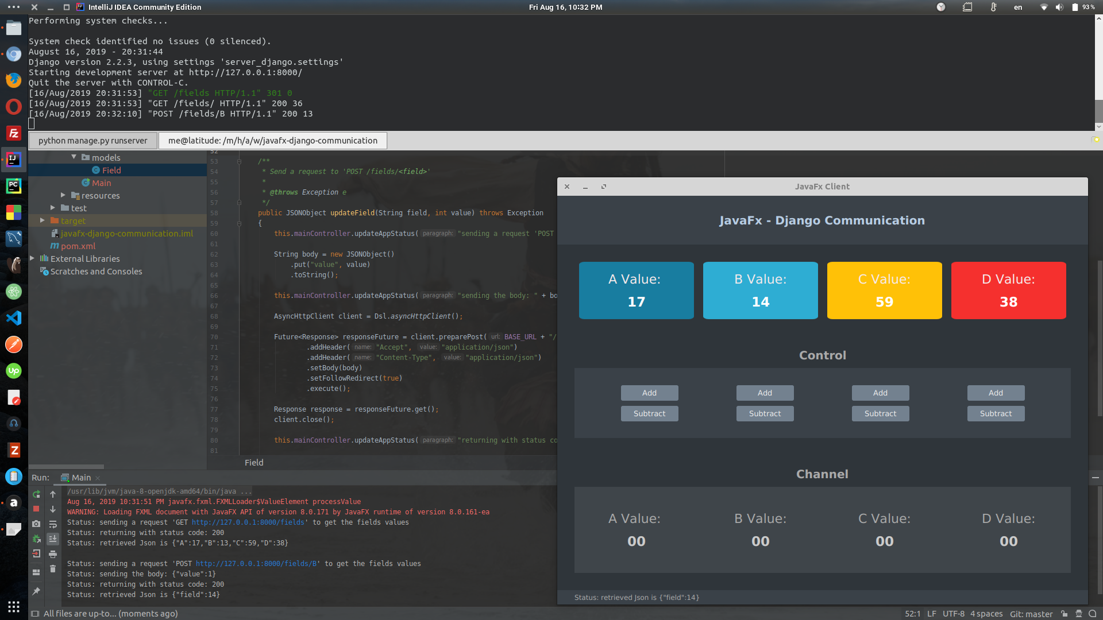Stop the running Main process

point(36,509)
